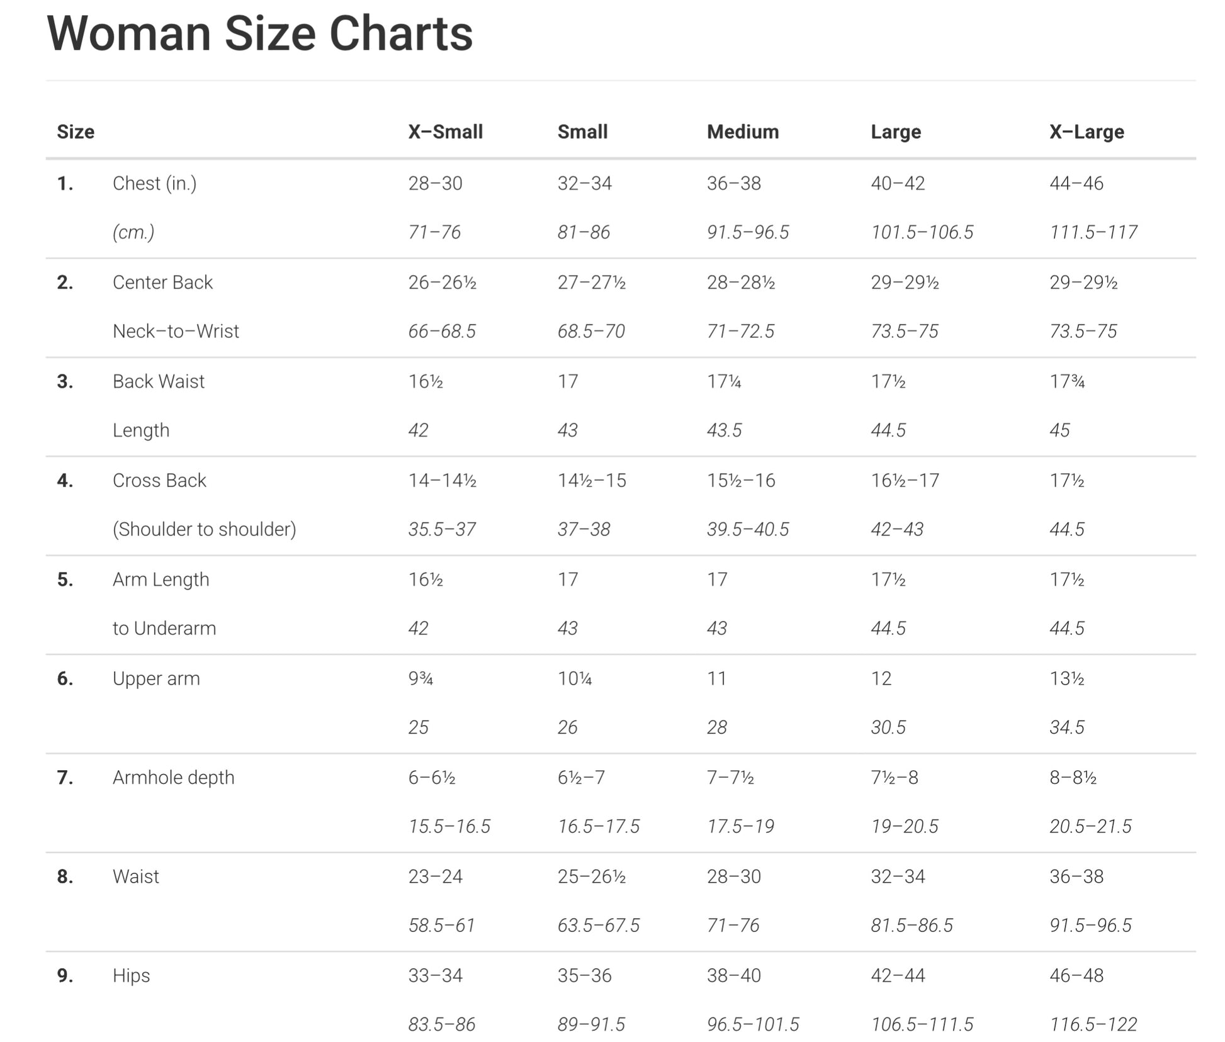Select the Small column header

point(582,132)
